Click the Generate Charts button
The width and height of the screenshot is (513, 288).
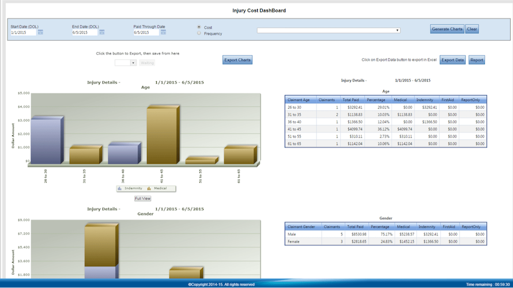point(447,29)
